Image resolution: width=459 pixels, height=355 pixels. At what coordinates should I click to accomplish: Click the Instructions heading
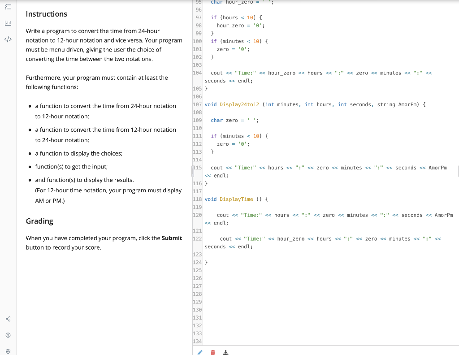(46, 14)
